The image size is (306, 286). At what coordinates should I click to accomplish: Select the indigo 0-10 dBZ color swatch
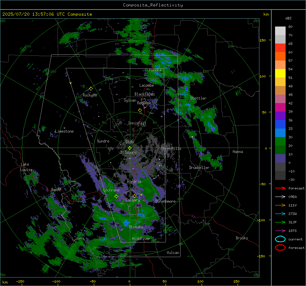click(280, 158)
